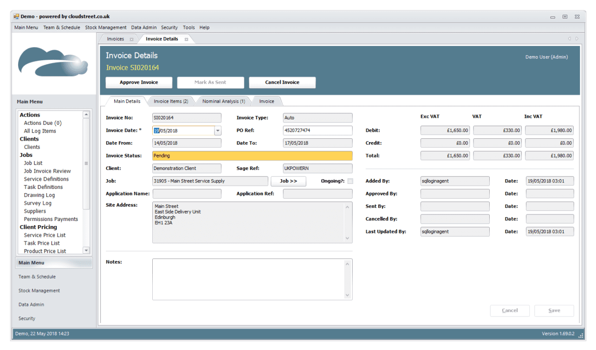
Task: Switch to the Invoice Items tab
Action: pyautogui.click(x=172, y=101)
